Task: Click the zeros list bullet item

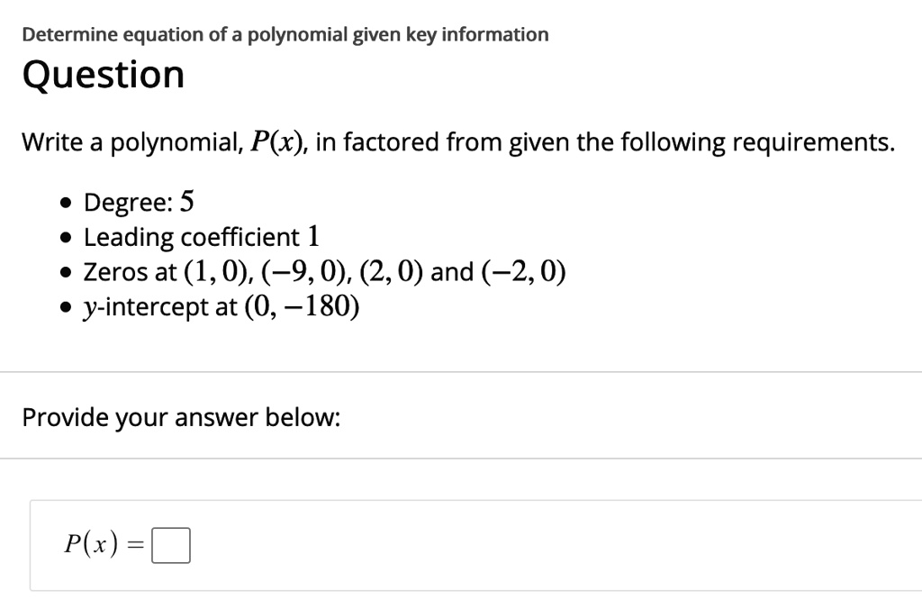Action: tap(324, 270)
